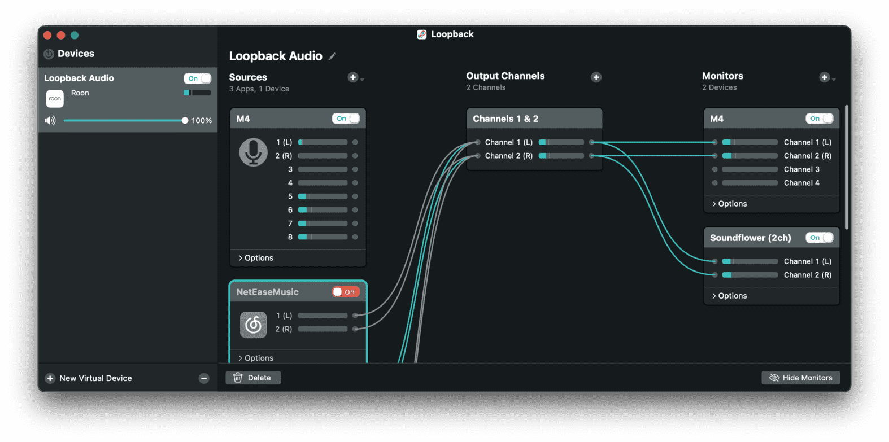Screen dimensions: 889x442
Task: Open the dropdown arrow next to Monitors plus
Action: coord(834,80)
